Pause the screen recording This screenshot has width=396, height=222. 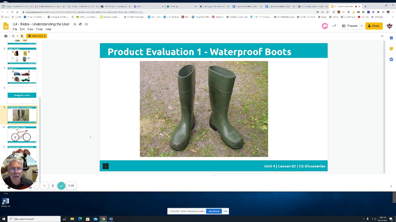click(53, 186)
